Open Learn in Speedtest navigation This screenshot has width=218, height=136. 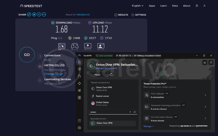[x=163, y=6]
